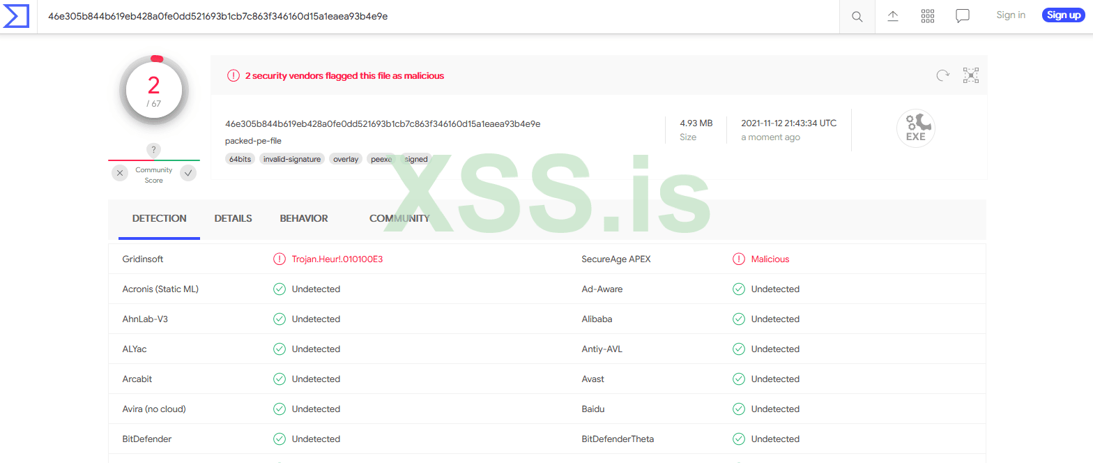Click the Baidu vendor name

[593, 409]
